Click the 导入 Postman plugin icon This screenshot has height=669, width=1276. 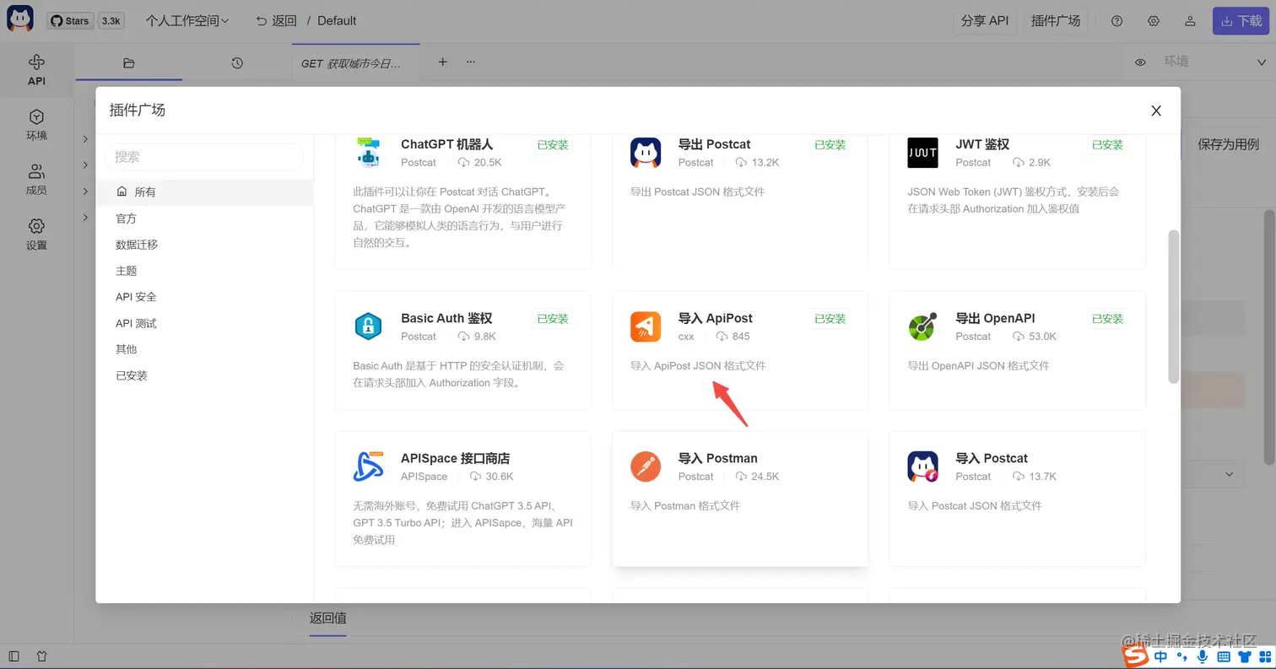646,467
